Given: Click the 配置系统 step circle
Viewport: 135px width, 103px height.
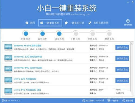Looking at the screenshot, I should coord(109,34).
